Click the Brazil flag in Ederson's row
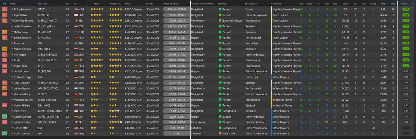The image size is (416, 139). [x=76, y=43]
